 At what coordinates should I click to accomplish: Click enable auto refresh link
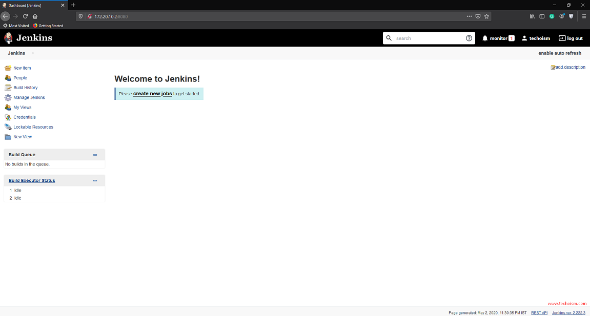click(560, 53)
